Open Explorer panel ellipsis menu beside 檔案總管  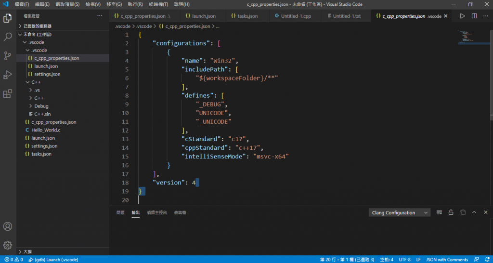pos(100,16)
